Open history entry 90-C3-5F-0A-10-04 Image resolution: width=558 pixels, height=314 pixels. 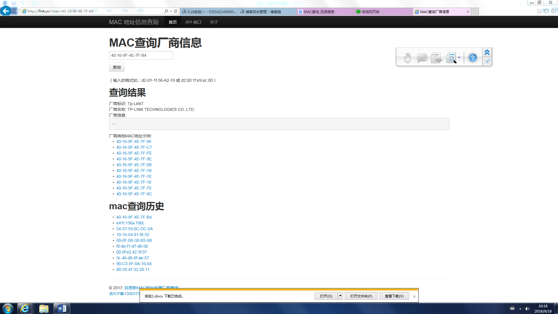tap(134, 264)
